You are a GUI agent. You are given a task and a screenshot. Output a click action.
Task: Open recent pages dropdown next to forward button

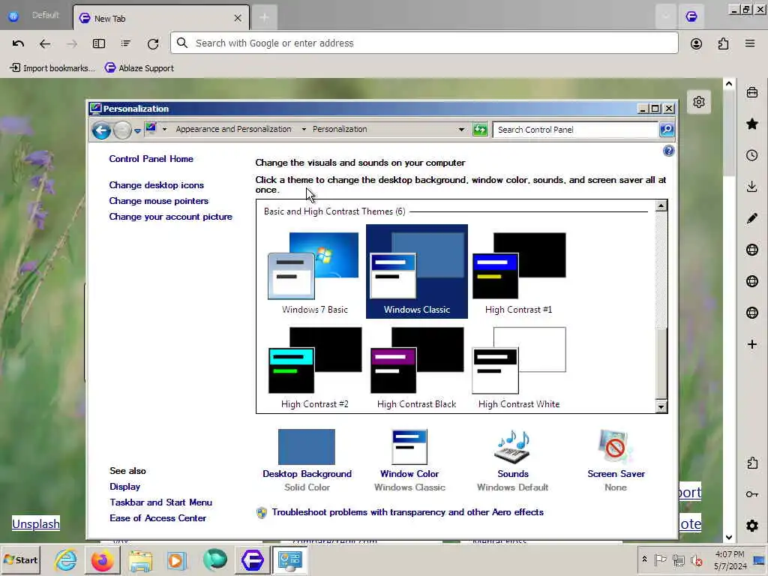pyautogui.click(x=138, y=130)
